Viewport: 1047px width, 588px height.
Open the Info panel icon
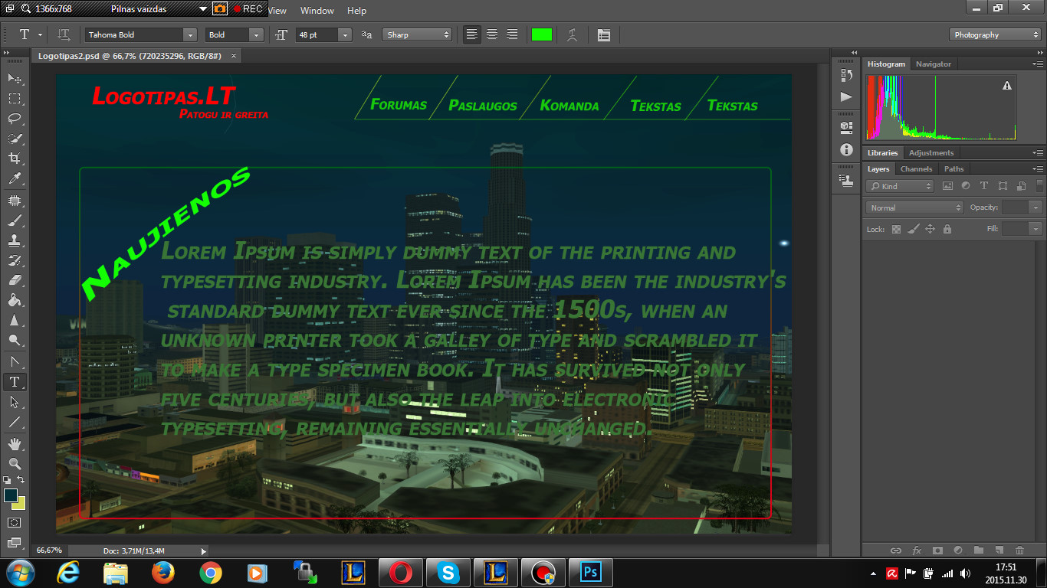(x=846, y=150)
